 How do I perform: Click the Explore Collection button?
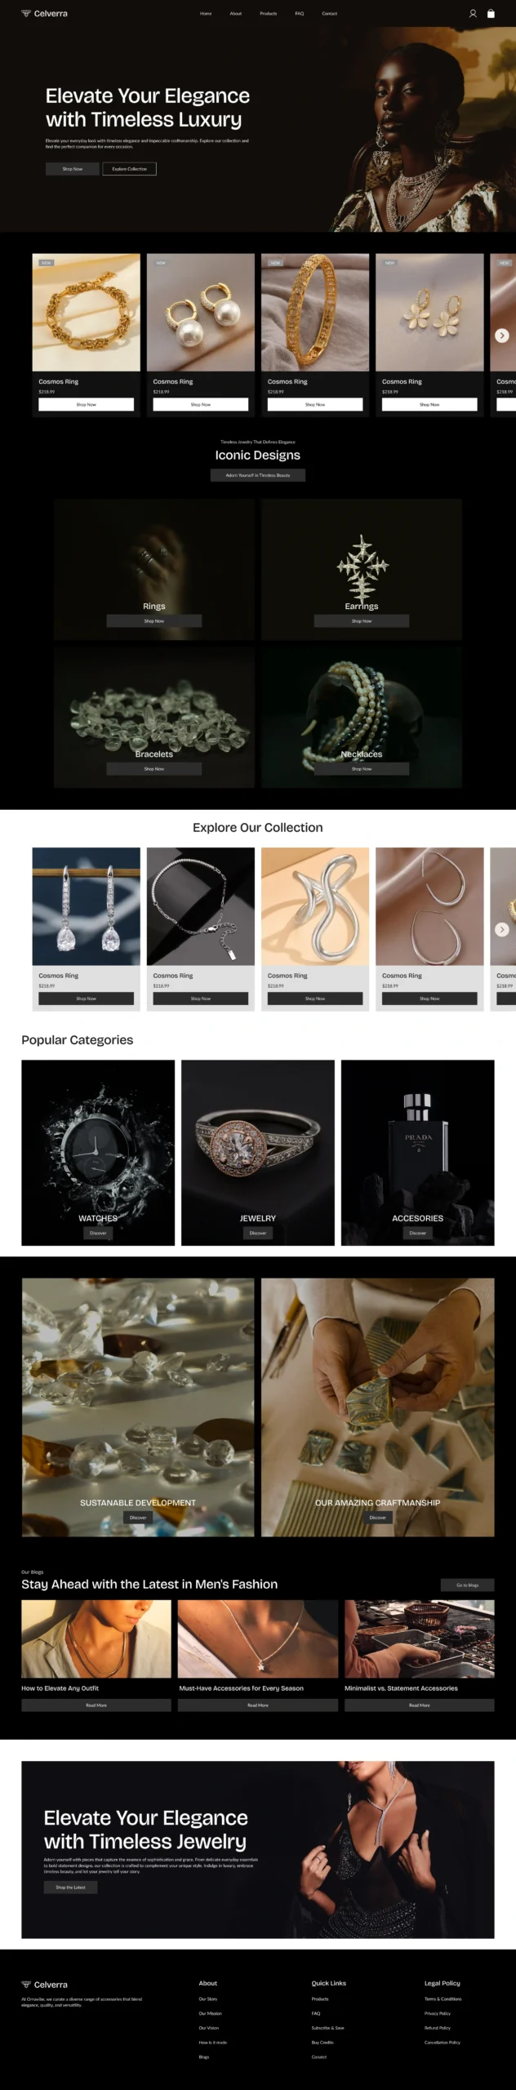click(130, 169)
